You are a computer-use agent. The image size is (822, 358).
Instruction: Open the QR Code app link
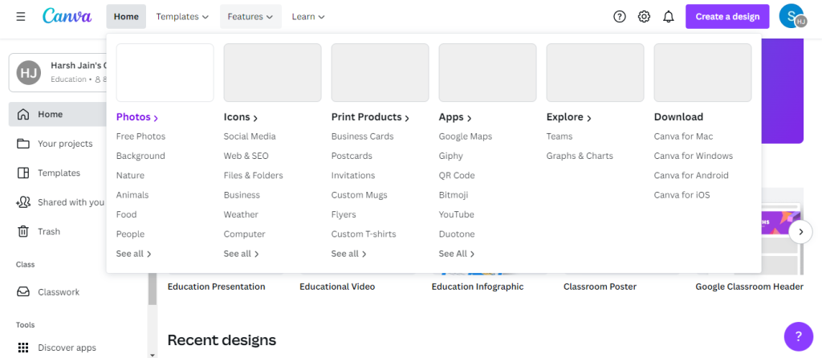coord(457,175)
